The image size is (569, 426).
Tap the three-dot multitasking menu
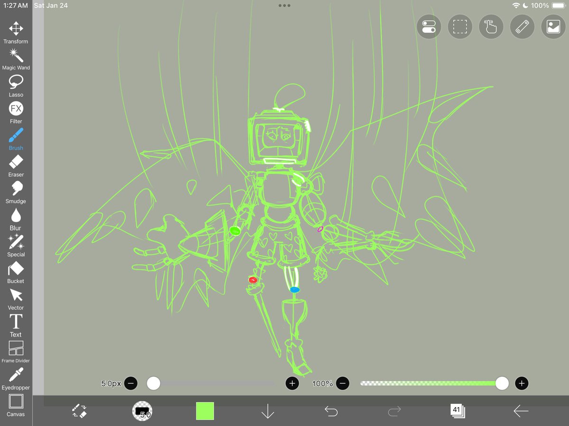pyautogui.click(x=284, y=6)
